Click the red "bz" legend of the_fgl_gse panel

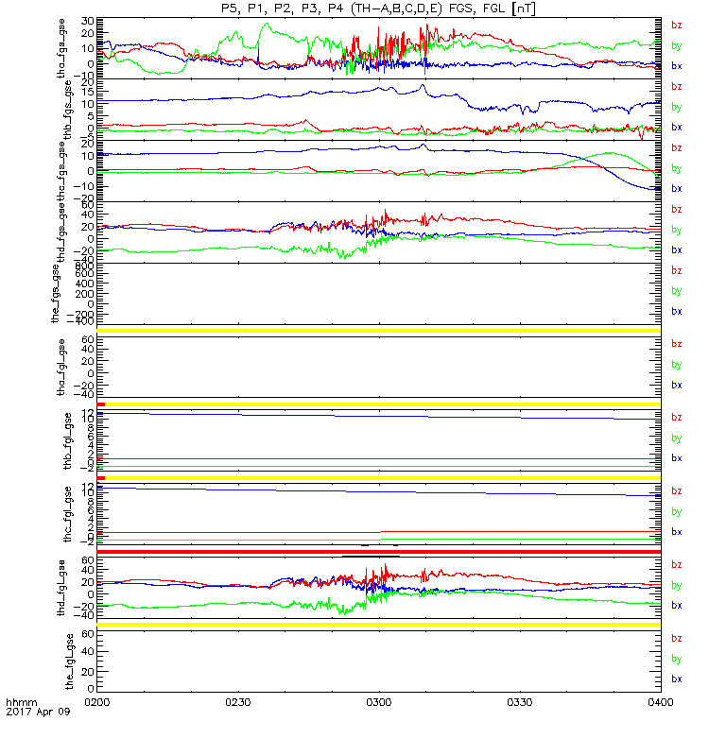click(677, 639)
